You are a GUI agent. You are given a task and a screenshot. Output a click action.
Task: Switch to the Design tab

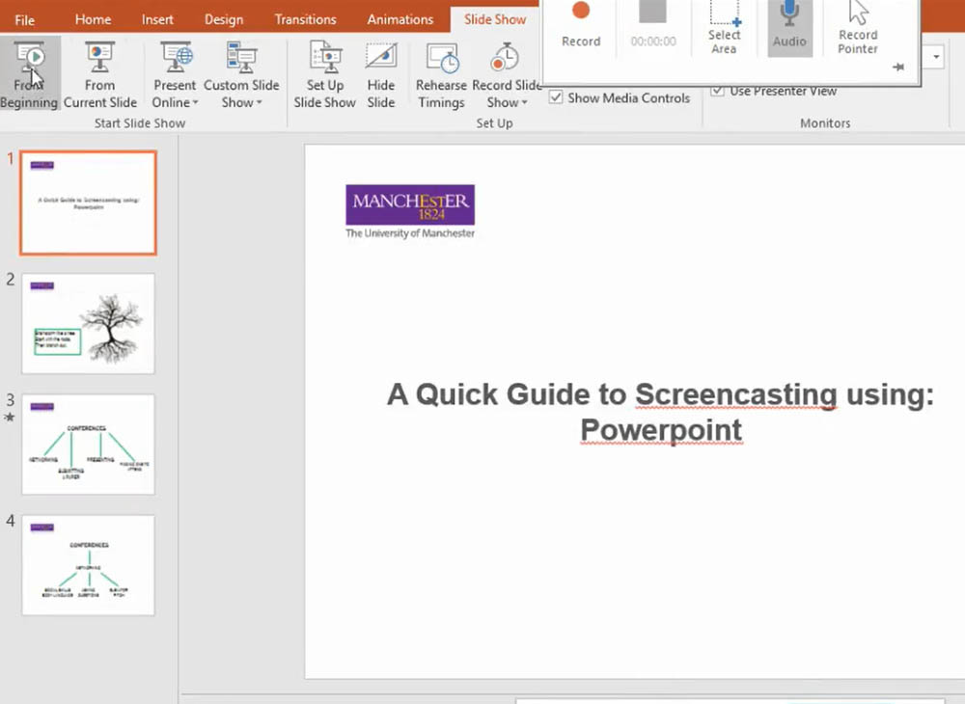click(x=224, y=19)
